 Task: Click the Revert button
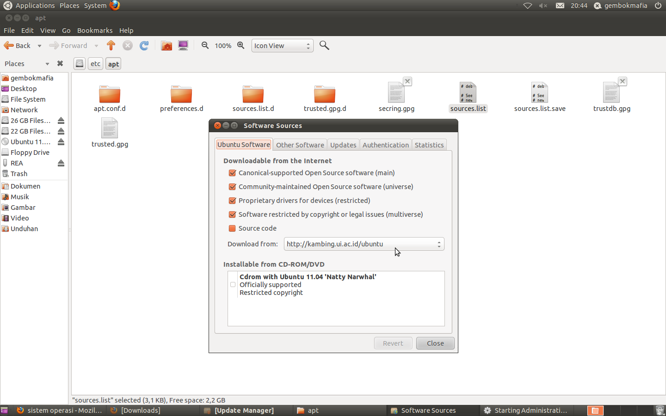(393, 343)
